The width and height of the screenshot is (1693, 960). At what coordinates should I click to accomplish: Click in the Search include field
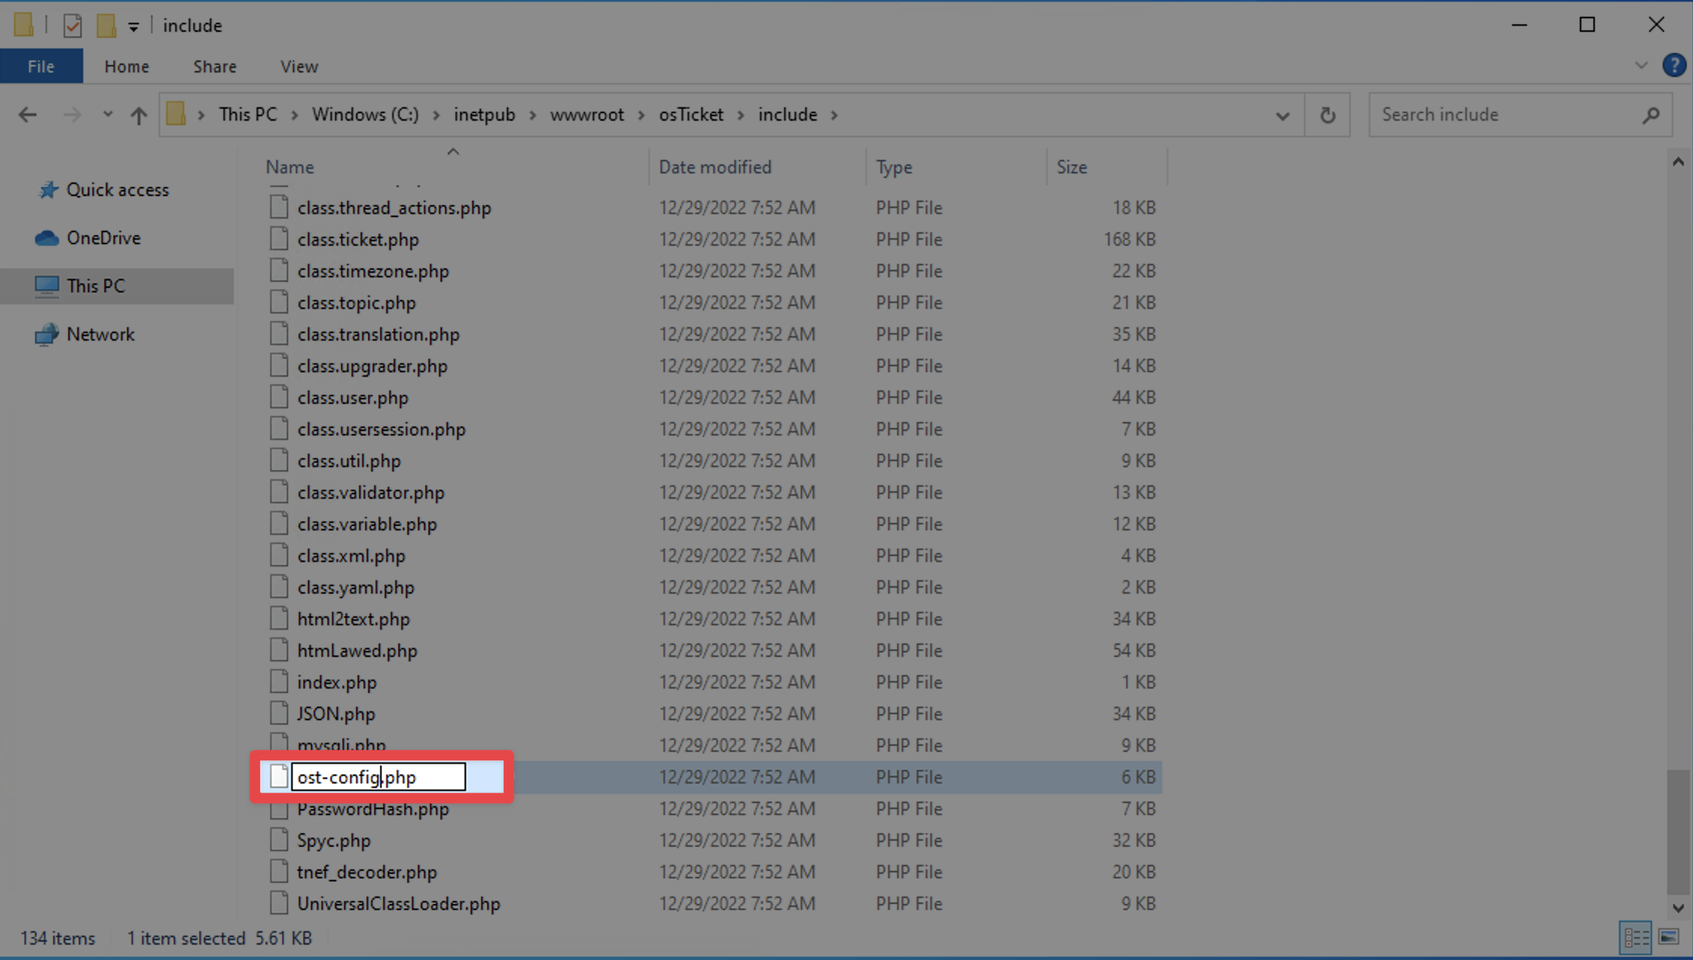1500,115
